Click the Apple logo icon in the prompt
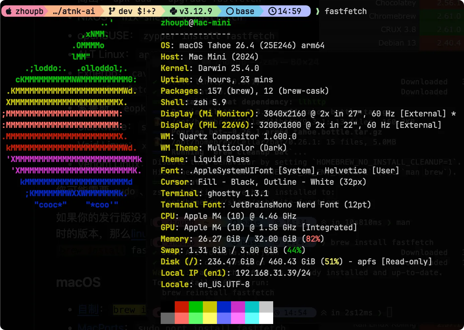The image size is (464, 330). click(x=9, y=11)
